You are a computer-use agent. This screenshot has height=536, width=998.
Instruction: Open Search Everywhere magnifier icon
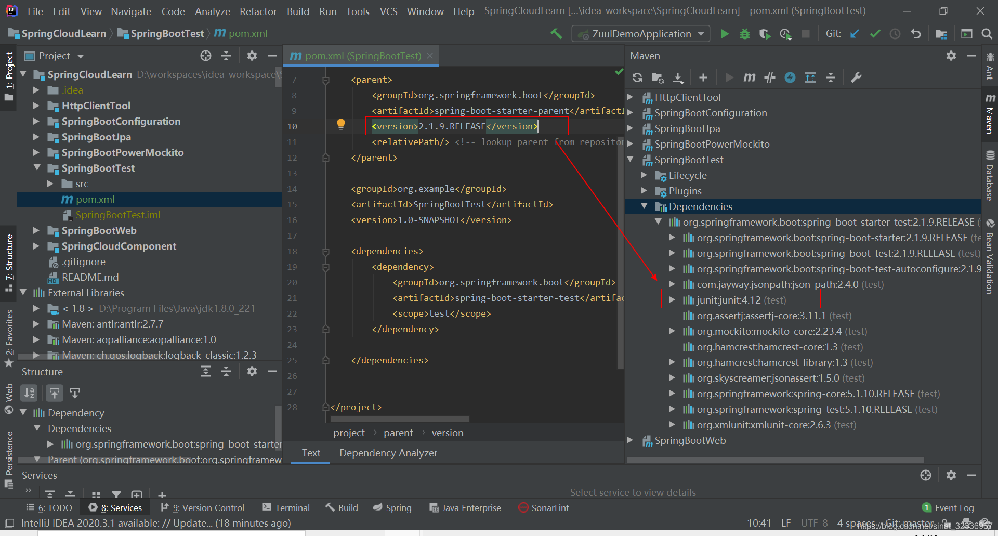[x=987, y=33]
